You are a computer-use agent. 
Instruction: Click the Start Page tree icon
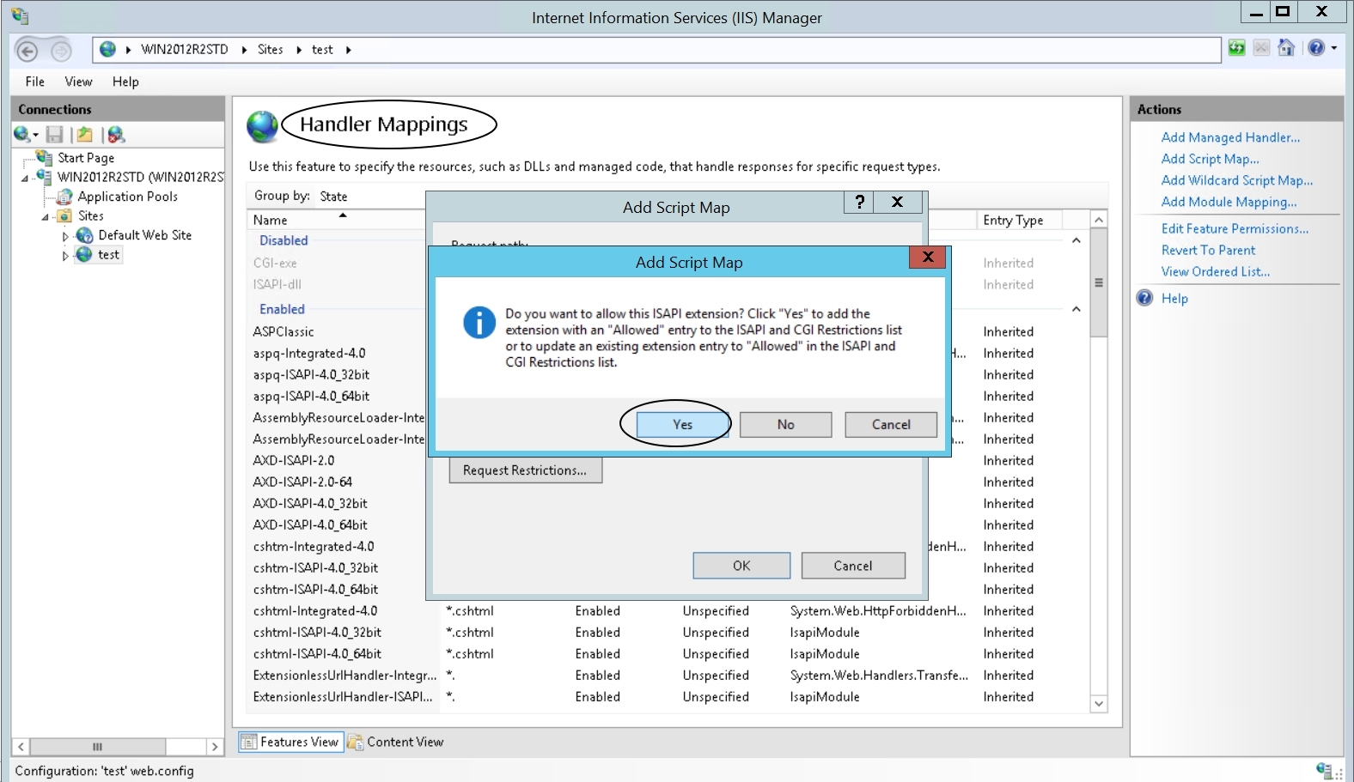pyautogui.click(x=44, y=157)
